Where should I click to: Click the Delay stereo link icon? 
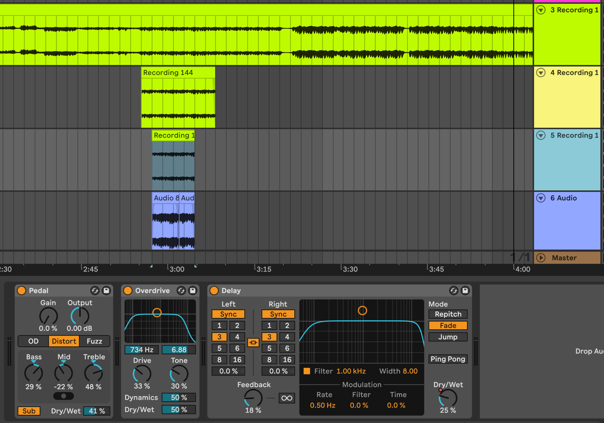pos(253,342)
